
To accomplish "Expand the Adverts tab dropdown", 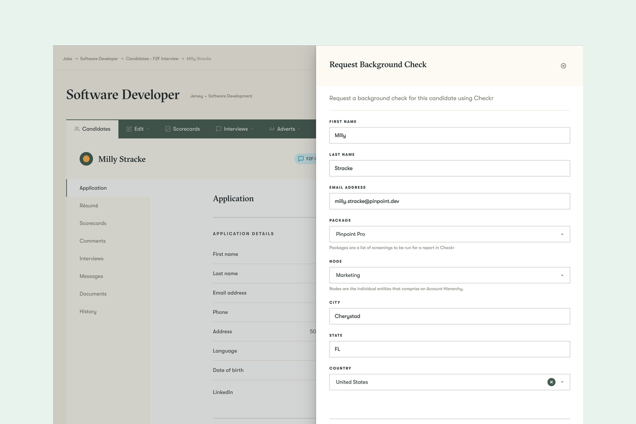I will click(285, 129).
